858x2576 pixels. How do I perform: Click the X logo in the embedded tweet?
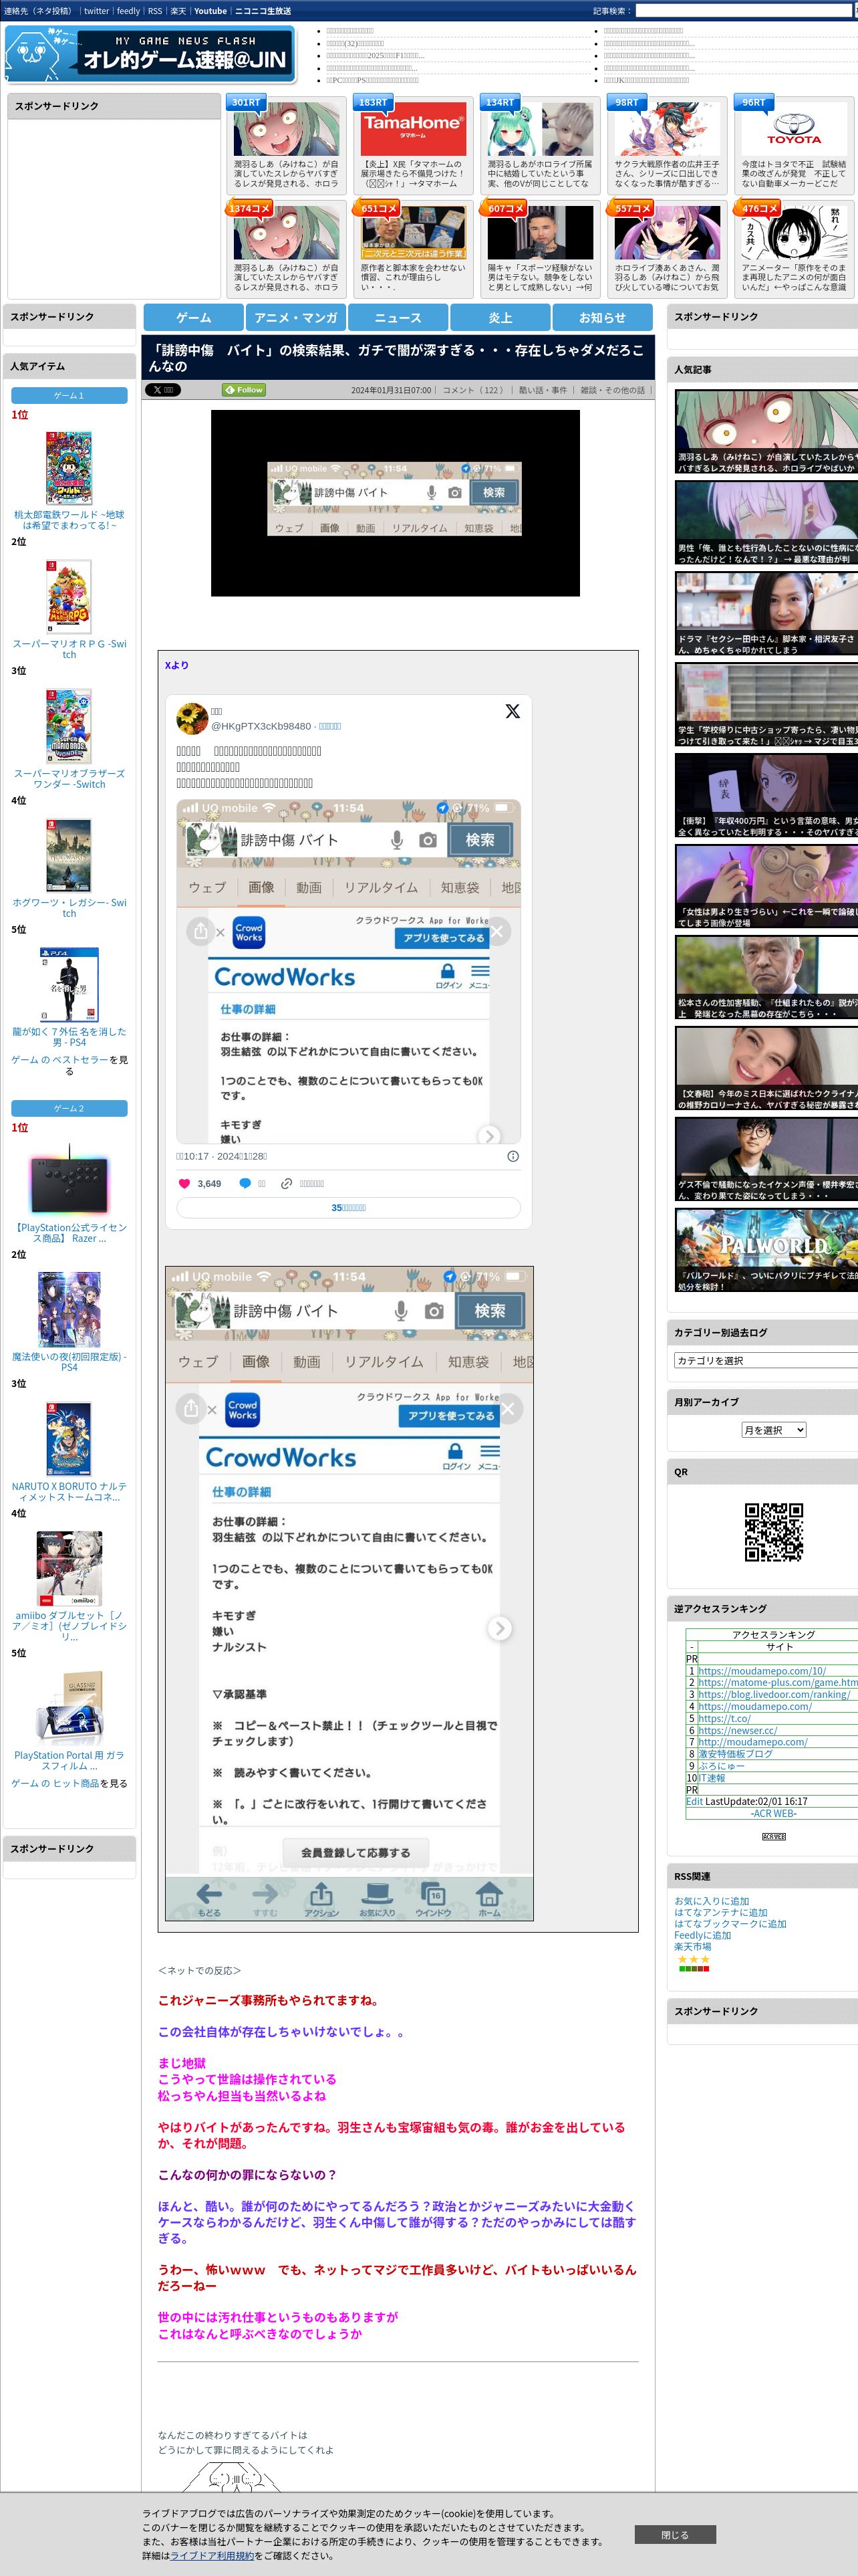pyautogui.click(x=513, y=711)
